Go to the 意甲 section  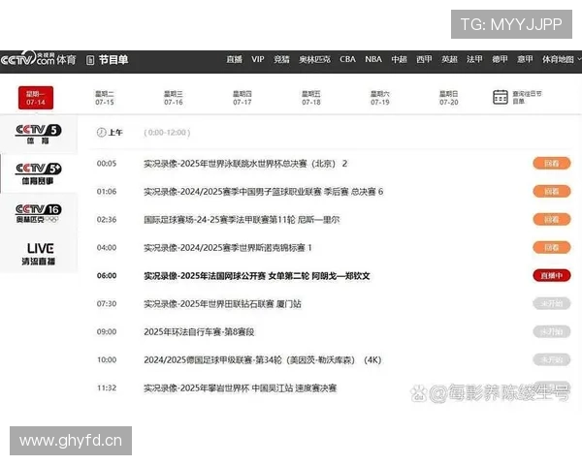pyautogui.click(x=525, y=59)
